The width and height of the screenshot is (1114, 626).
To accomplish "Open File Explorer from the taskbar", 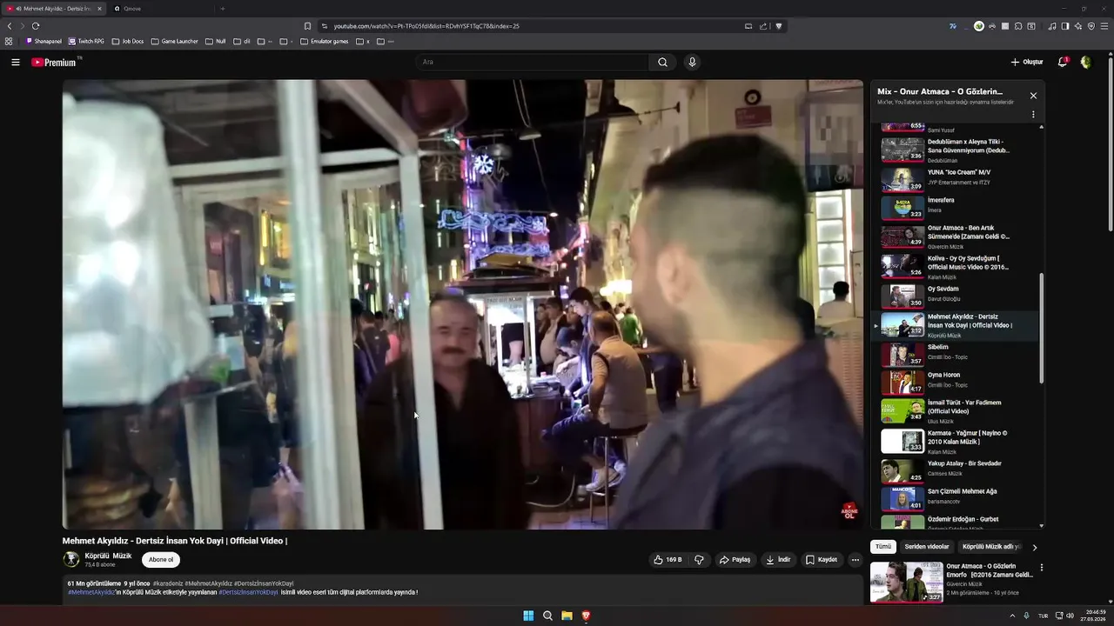I will tap(567, 616).
